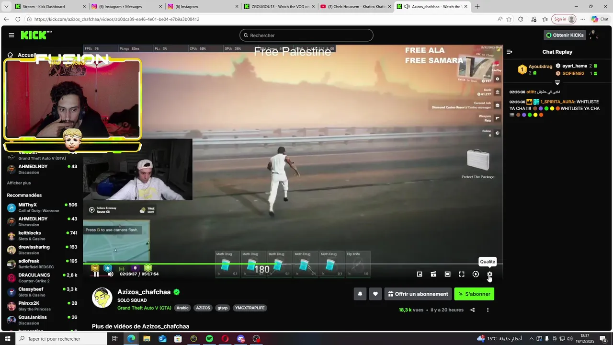Switch to the ZGOUGOU13 VOD tab
Screen dimensions: 613x345
click(279, 6)
